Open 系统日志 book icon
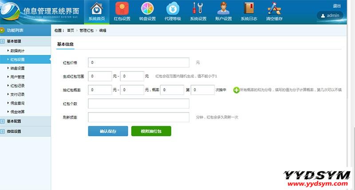The height and width of the screenshot is (190, 355). pyautogui.click(x=249, y=9)
